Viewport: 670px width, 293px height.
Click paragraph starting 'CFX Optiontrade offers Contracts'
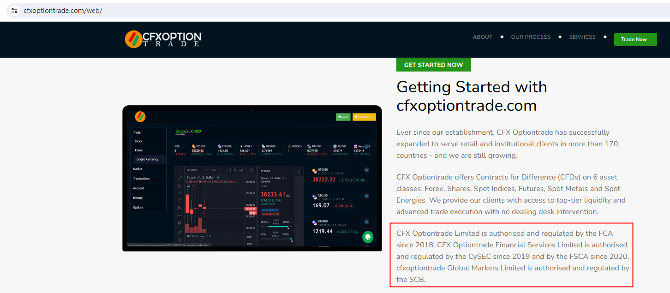click(511, 194)
